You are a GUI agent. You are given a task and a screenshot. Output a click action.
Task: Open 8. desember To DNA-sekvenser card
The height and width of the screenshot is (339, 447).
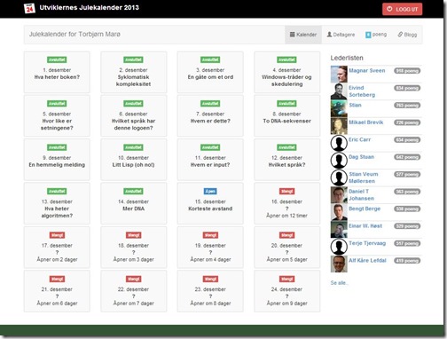pyautogui.click(x=286, y=115)
